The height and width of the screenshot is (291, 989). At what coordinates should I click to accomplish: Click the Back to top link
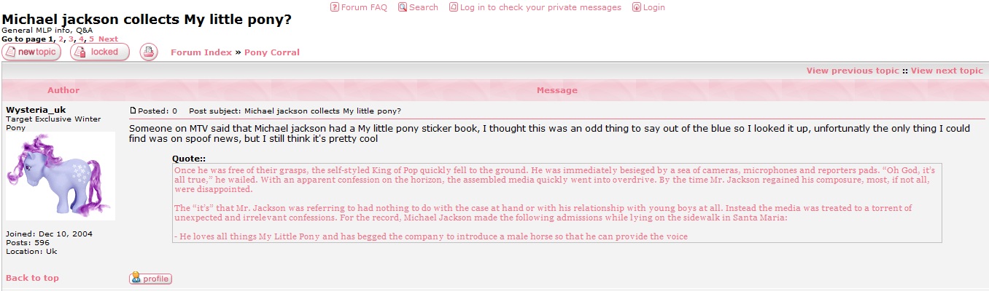[x=32, y=278]
